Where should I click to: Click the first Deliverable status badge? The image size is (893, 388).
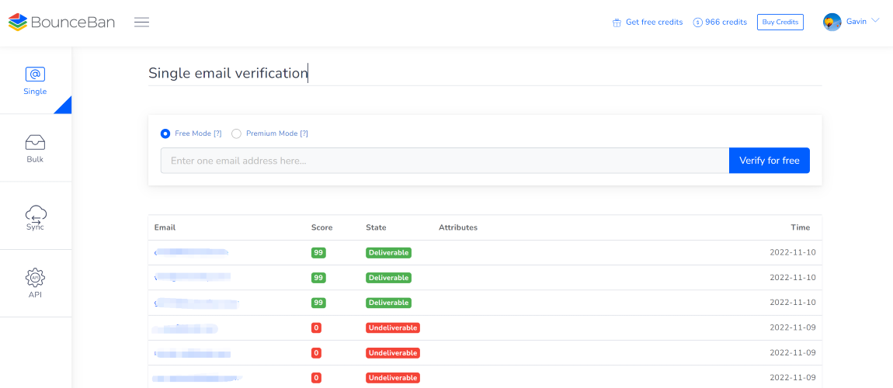coord(388,253)
